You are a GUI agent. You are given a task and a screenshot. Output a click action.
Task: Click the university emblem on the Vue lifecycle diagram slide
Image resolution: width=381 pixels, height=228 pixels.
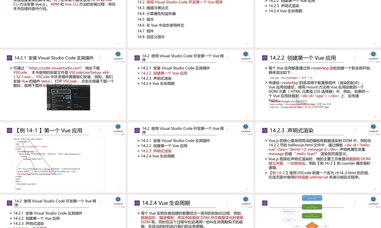373,198
